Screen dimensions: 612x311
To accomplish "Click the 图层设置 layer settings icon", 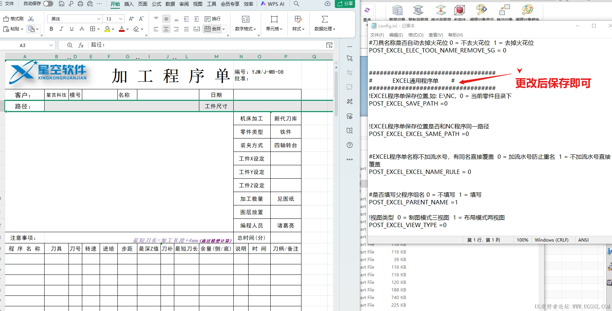I will pos(397,11).
